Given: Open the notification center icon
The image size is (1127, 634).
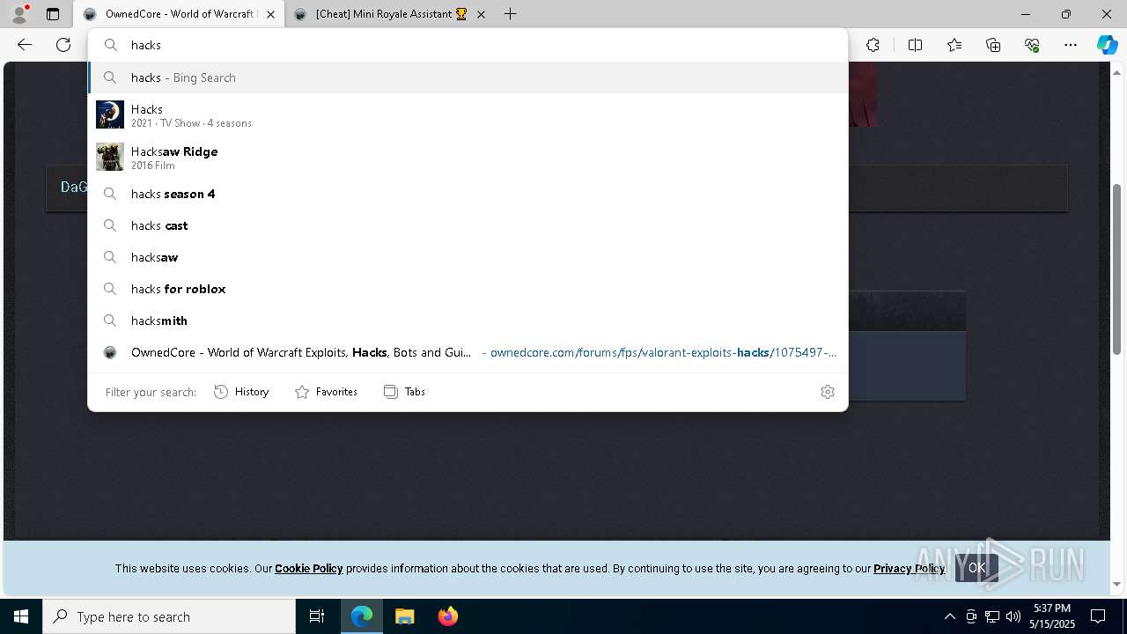Looking at the screenshot, I should click(x=1098, y=616).
